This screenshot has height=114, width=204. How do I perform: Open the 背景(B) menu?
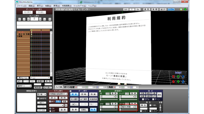(x=48, y=6)
